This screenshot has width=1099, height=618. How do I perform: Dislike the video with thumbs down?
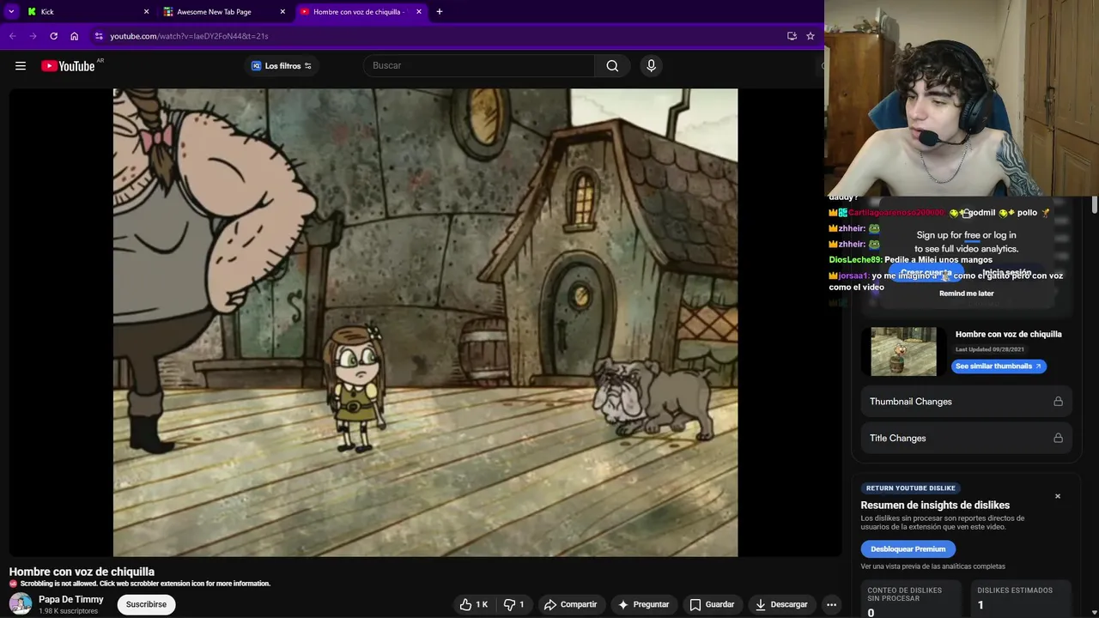point(514,604)
